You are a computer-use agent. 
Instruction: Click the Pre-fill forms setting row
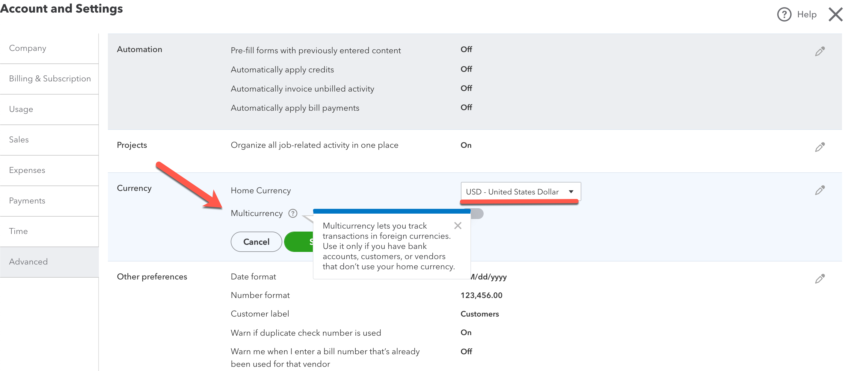click(316, 51)
